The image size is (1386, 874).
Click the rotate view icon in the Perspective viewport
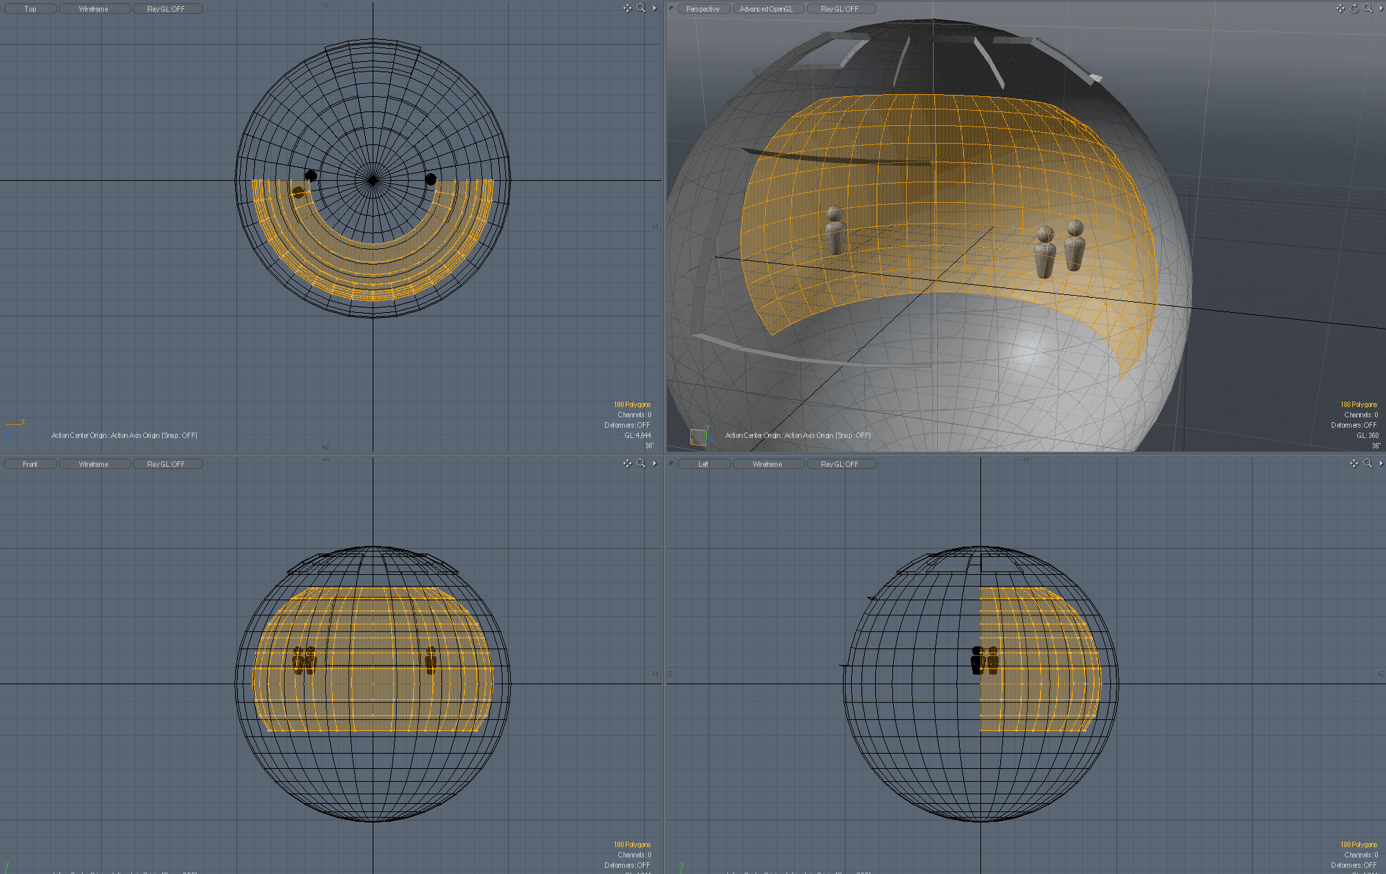[1354, 8]
